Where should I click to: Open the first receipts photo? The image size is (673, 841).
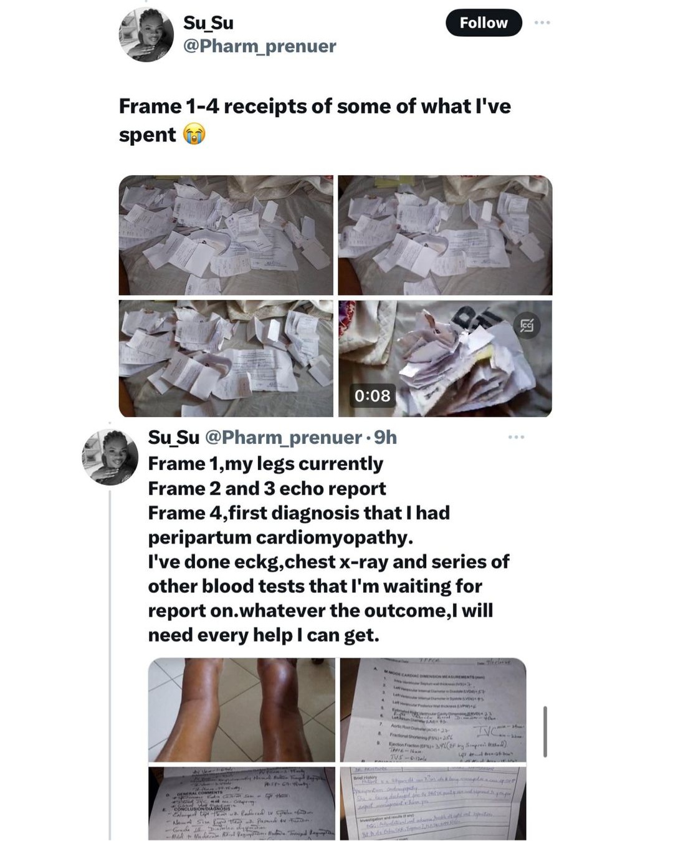point(226,235)
